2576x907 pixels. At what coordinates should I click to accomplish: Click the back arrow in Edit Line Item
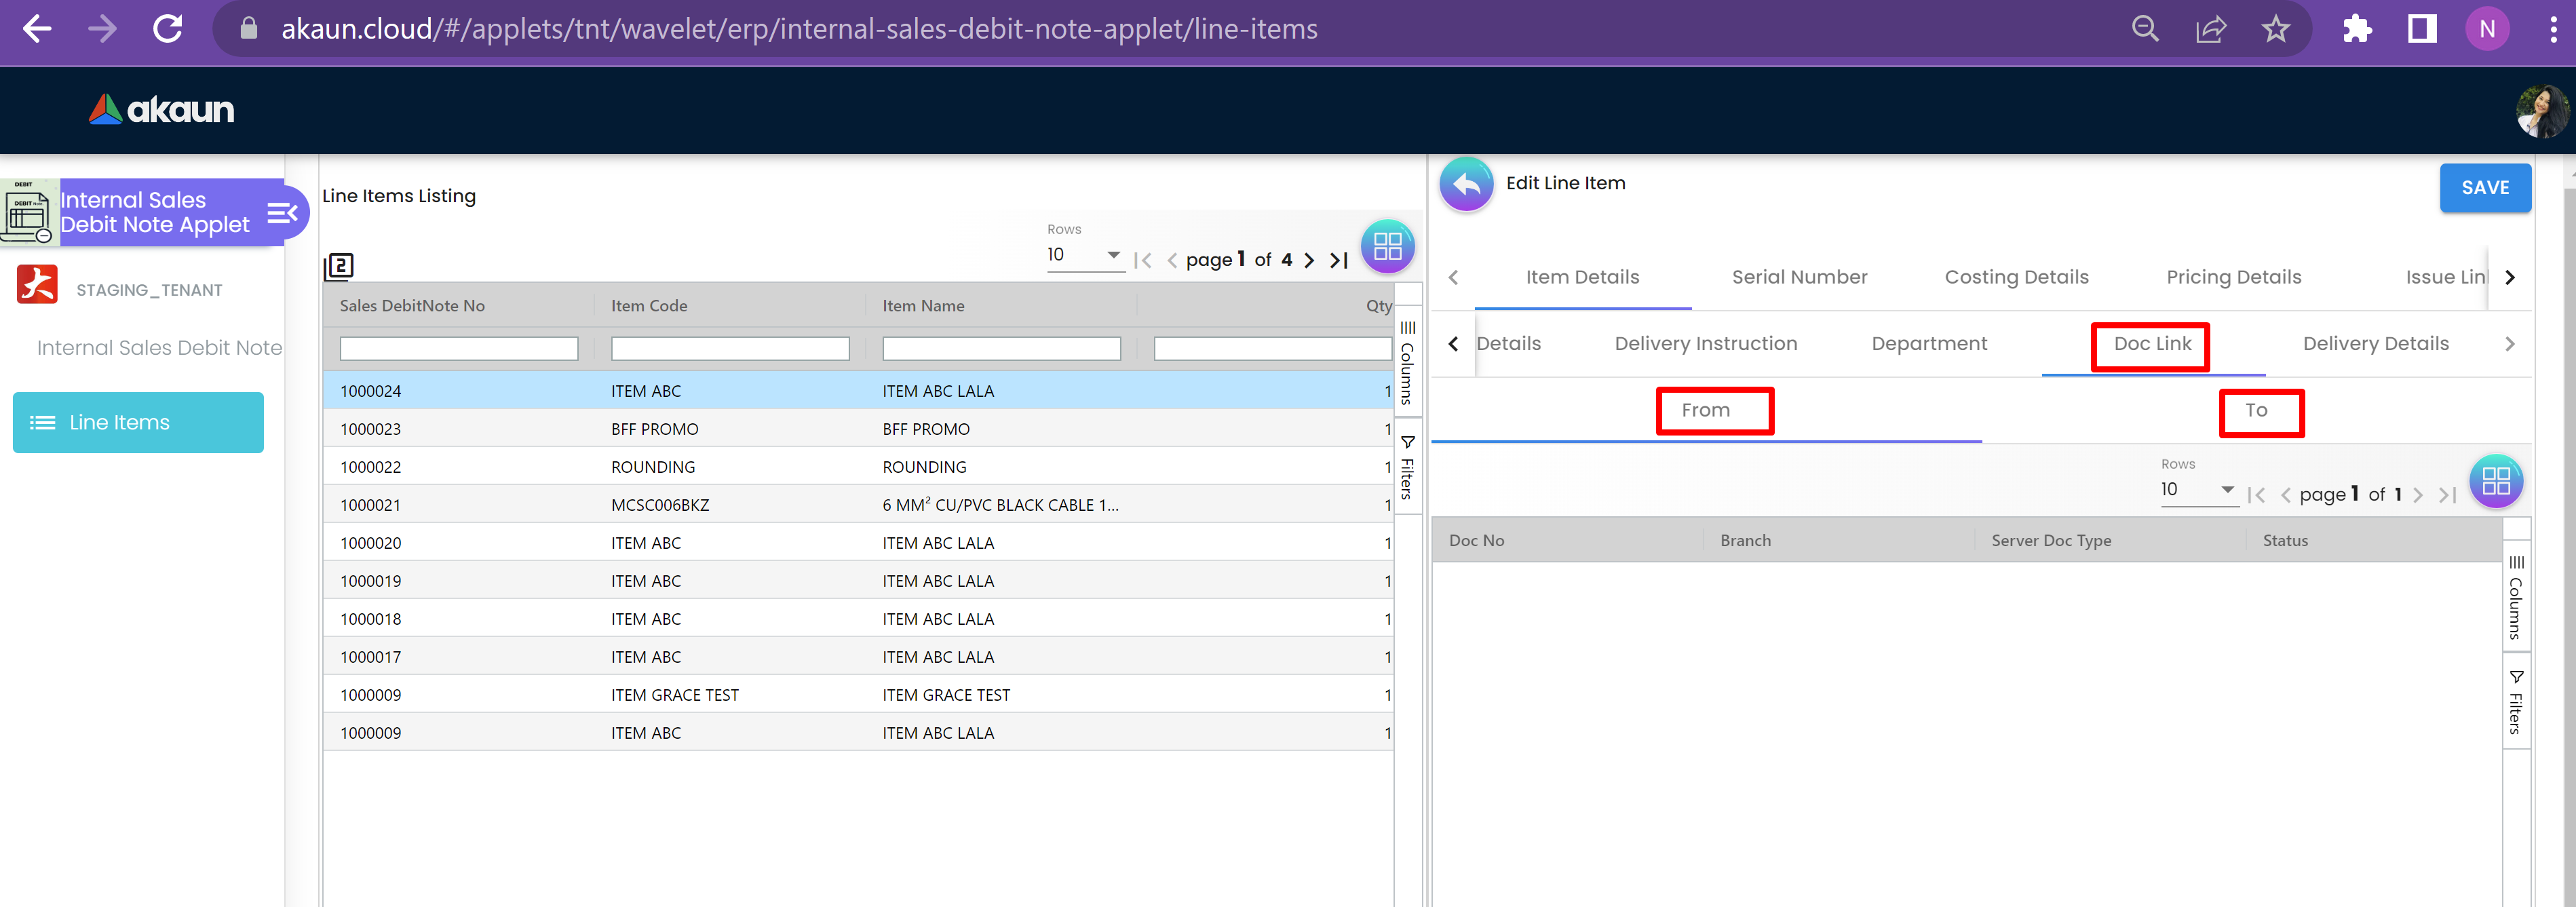[x=1466, y=184]
